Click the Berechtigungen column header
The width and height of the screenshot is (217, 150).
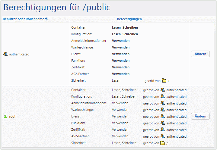point(129,19)
